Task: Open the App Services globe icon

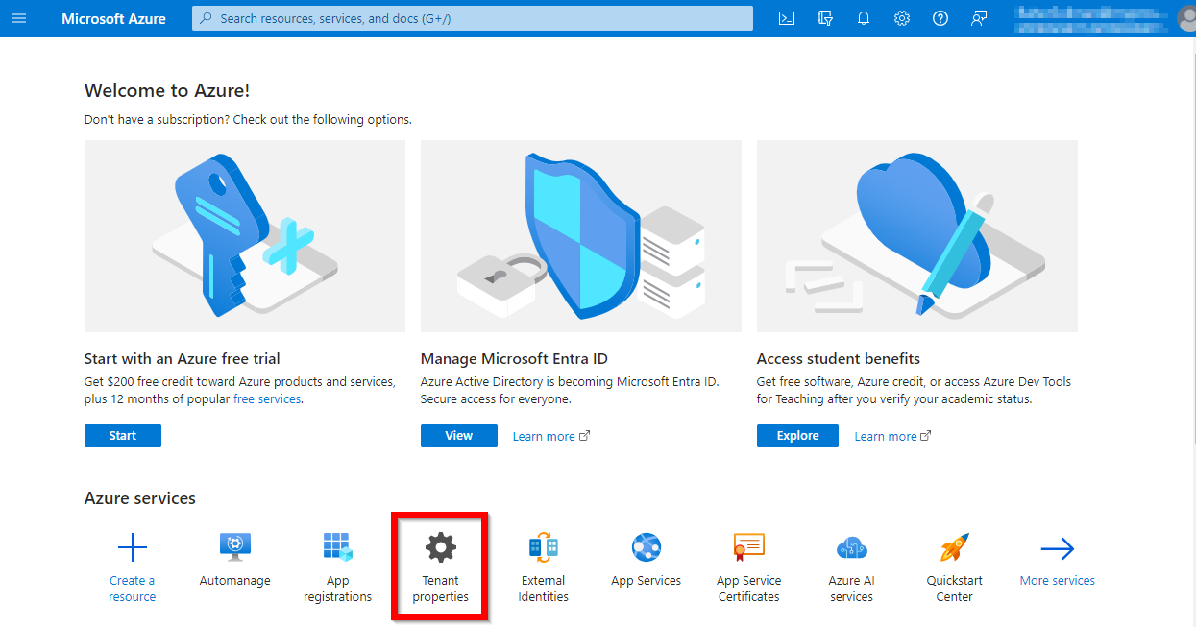Action: tap(647, 547)
